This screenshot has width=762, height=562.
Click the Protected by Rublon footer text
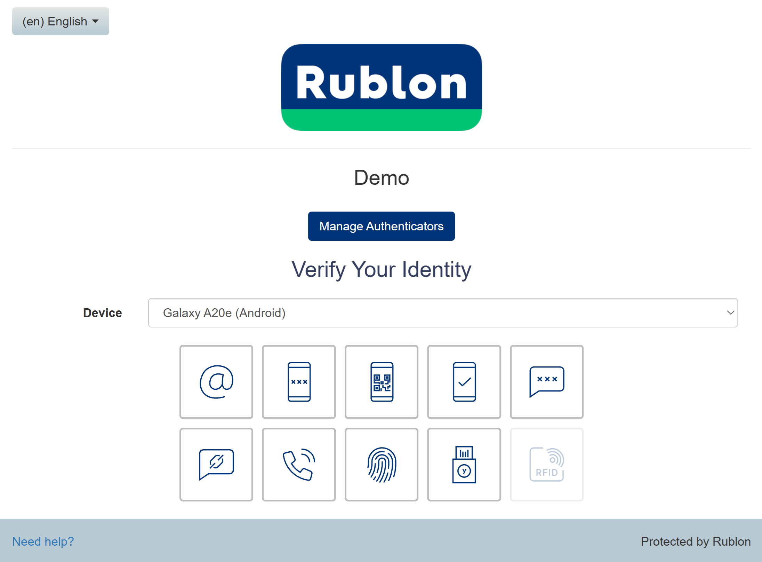pyautogui.click(x=696, y=541)
